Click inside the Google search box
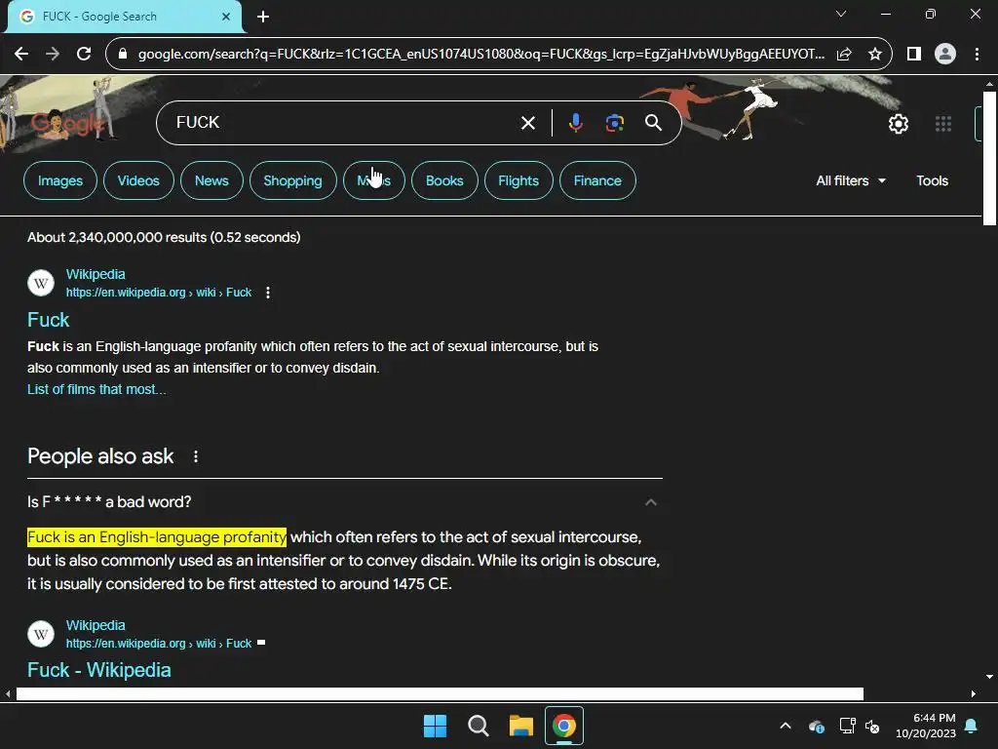 pos(344,123)
